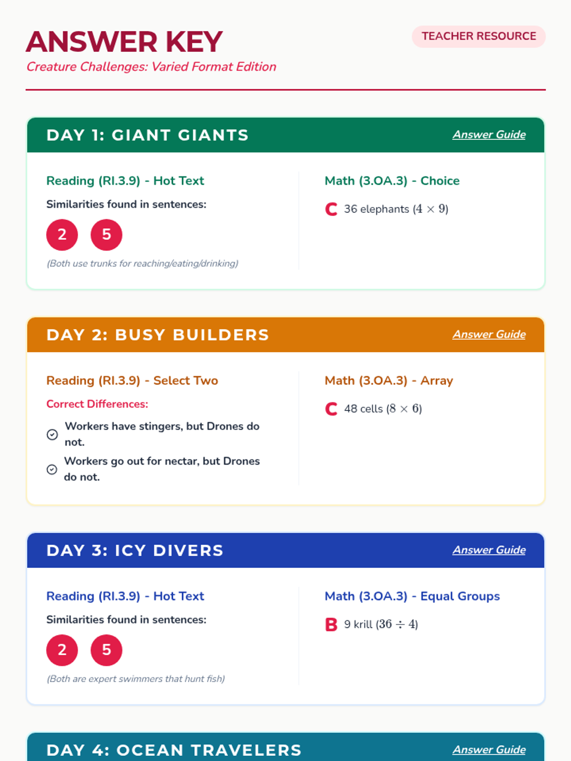Select sentence 5 circle in Day 1
The height and width of the screenshot is (761, 571).
click(107, 234)
